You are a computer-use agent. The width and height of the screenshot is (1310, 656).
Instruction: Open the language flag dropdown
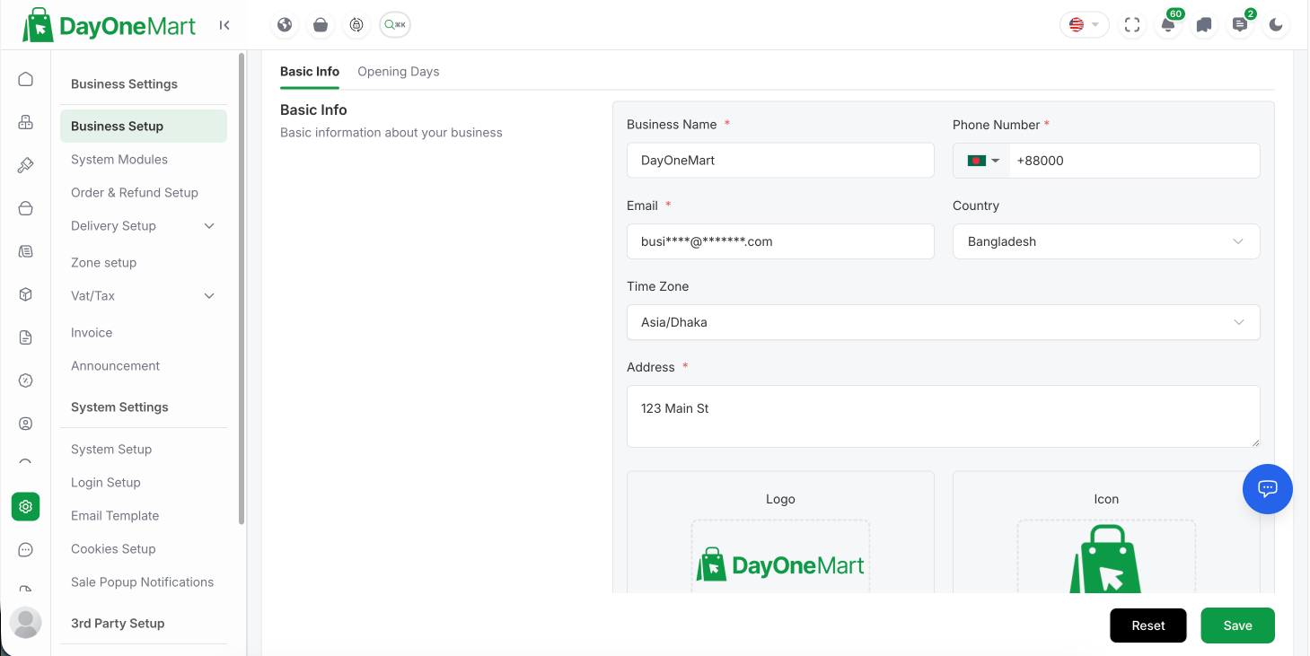click(x=1085, y=25)
